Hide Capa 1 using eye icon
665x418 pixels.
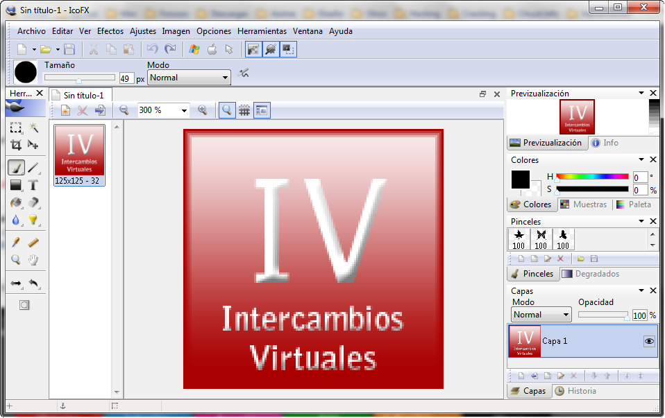(649, 341)
